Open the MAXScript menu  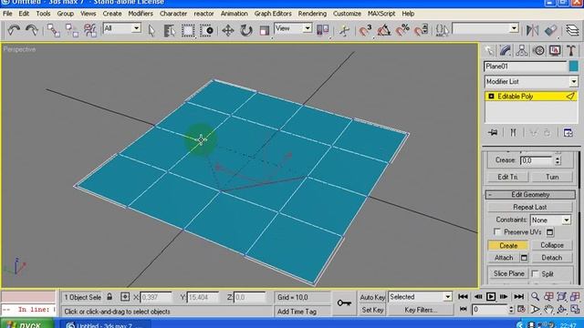click(x=381, y=14)
